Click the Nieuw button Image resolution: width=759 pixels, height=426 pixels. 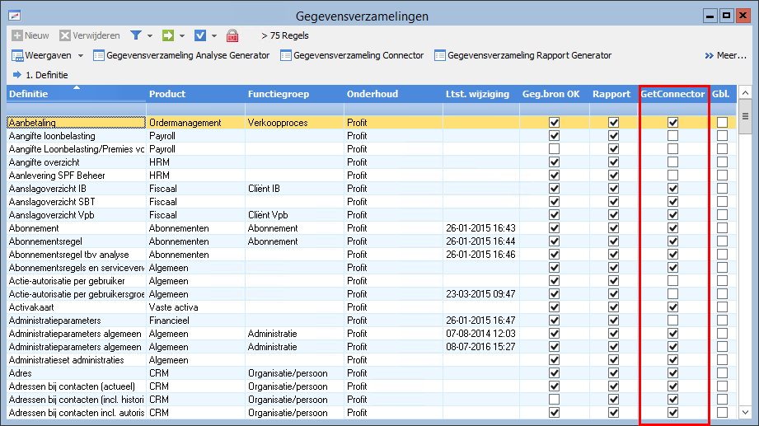pos(30,35)
